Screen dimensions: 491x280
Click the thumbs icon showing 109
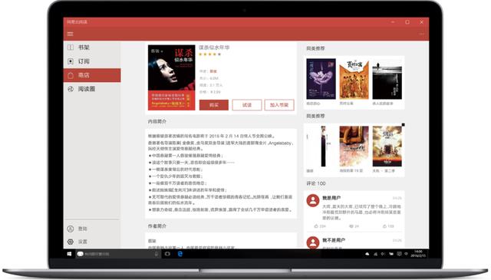384,226
